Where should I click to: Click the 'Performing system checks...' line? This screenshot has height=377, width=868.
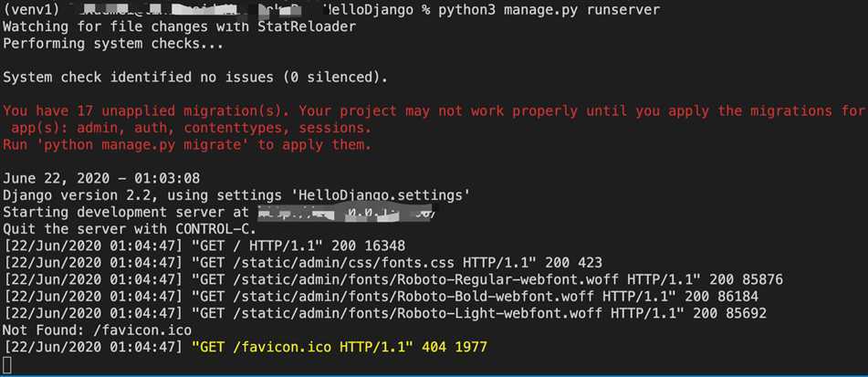point(112,43)
